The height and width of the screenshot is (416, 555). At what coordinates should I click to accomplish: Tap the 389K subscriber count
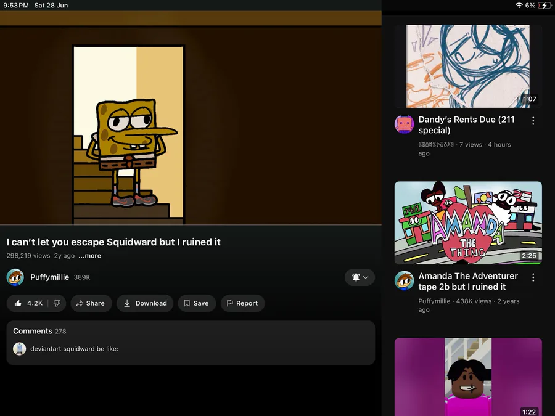point(82,277)
